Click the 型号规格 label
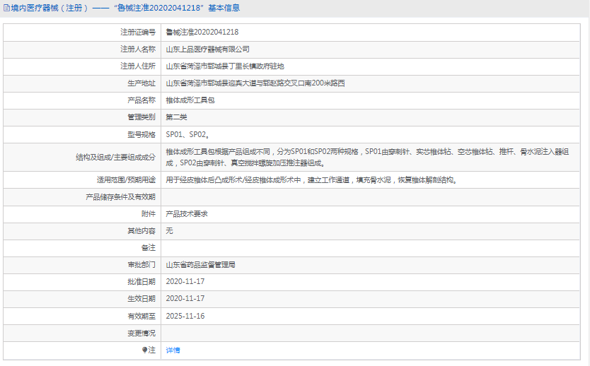Image resolution: width=590 pixels, height=366 pixels. [141, 134]
